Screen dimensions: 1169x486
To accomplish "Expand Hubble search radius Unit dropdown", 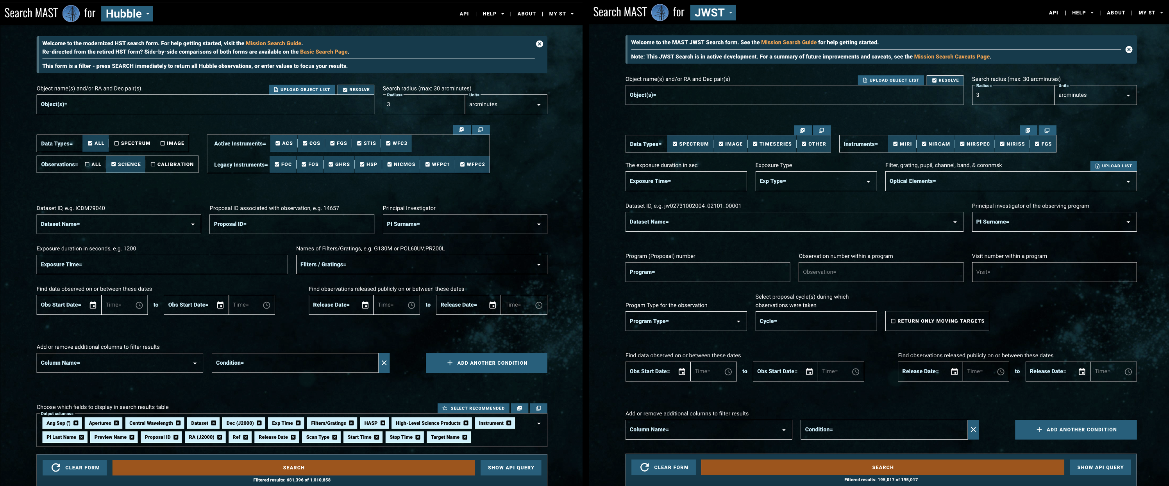I will click(539, 105).
